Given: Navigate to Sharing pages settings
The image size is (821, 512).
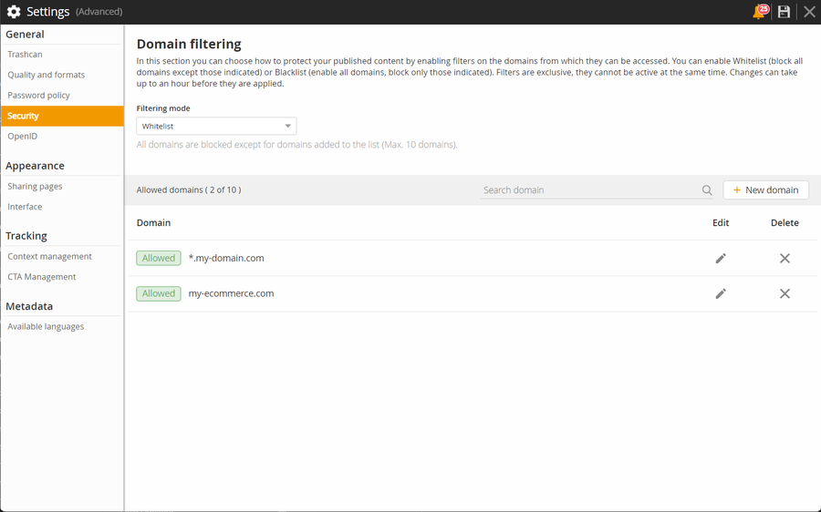Looking at the screenshot, I should [x=36, y=186].
